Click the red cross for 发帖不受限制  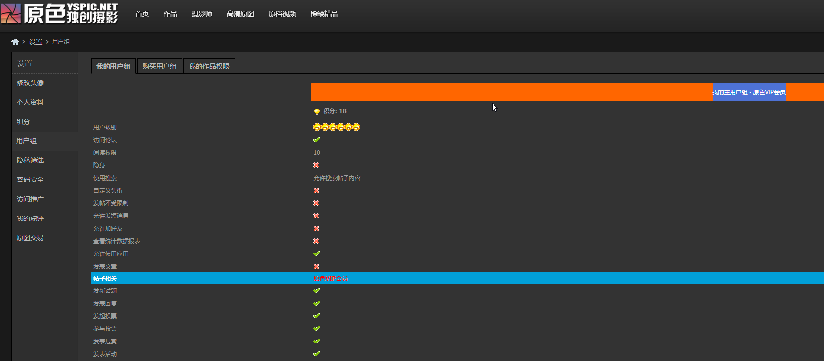click(x=316, y=203)
